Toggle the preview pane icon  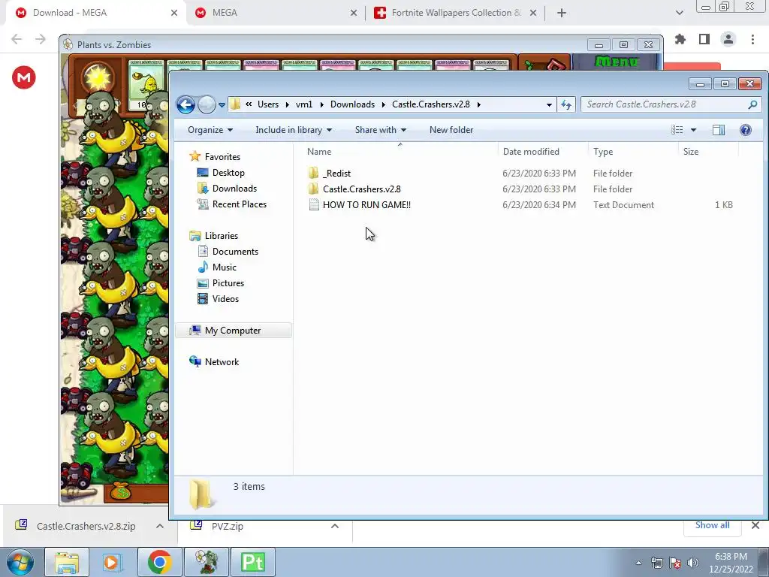coord(719,130)
